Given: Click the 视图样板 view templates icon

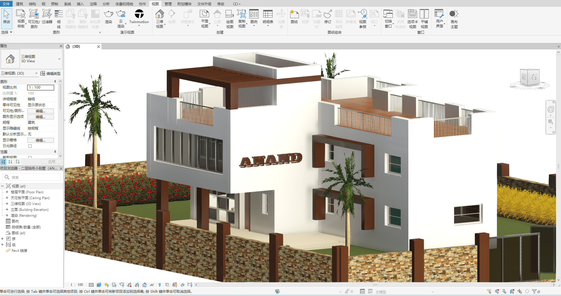Looking at the screenshot, I should point(21,15).
